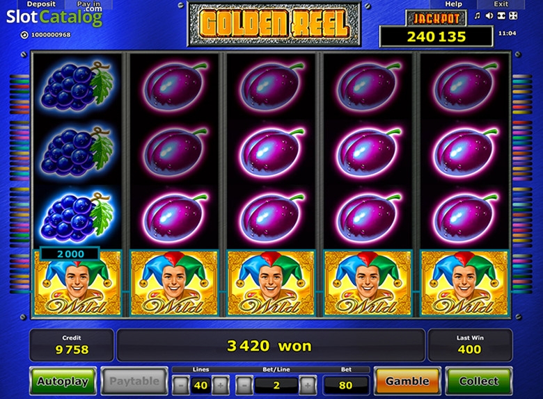This screenshot has height=399, width=543.
Task: Open the Help tab
Action: point(453,4)
